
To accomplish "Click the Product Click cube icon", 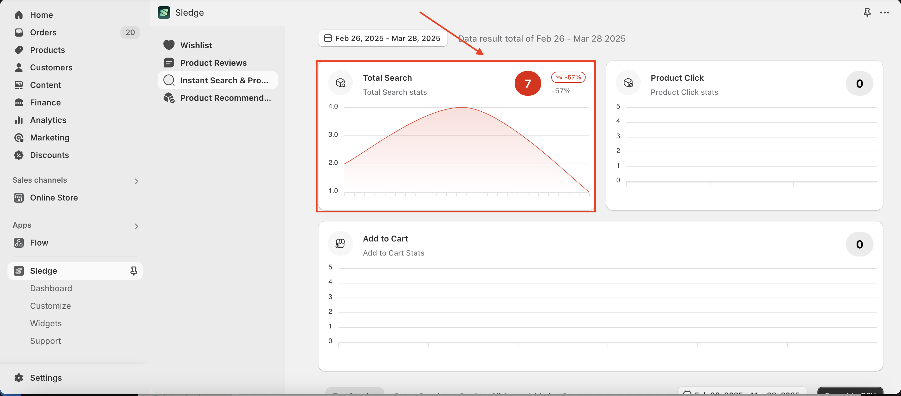I will click(x=628, y=83).
